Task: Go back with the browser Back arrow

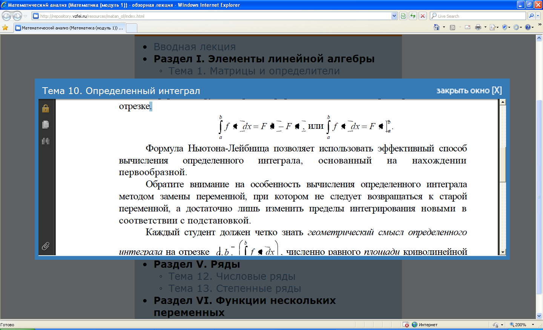Action: [x=7, y=16]
